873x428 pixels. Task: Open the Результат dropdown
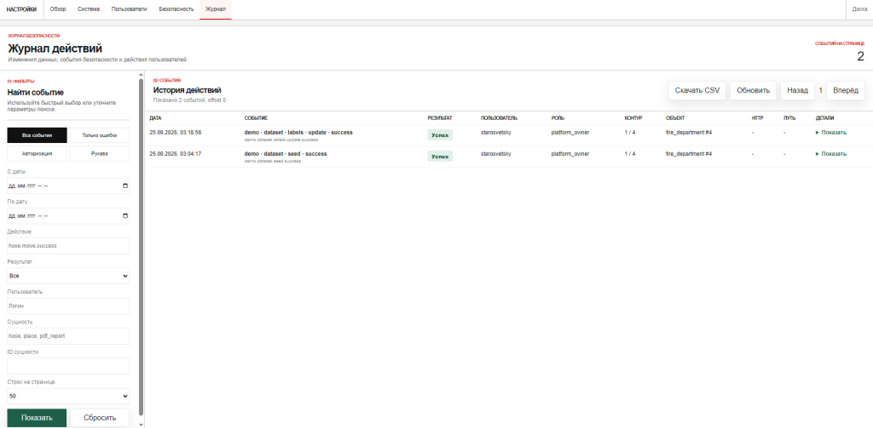point(68,276)
